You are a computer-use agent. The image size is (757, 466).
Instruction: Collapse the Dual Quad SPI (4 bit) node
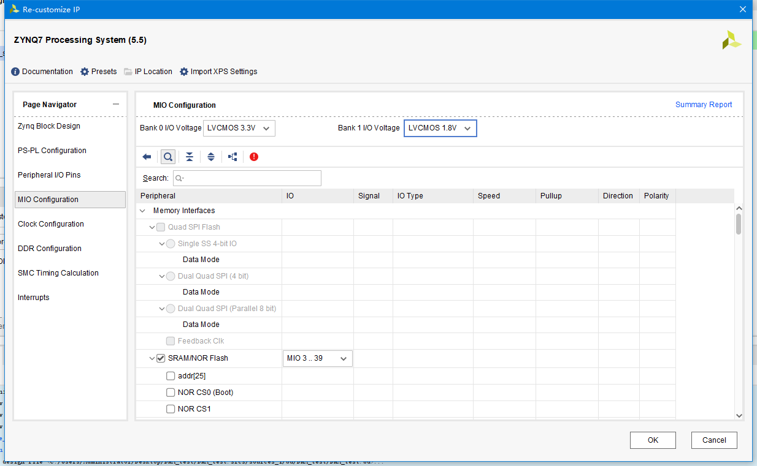coord(162,276)
